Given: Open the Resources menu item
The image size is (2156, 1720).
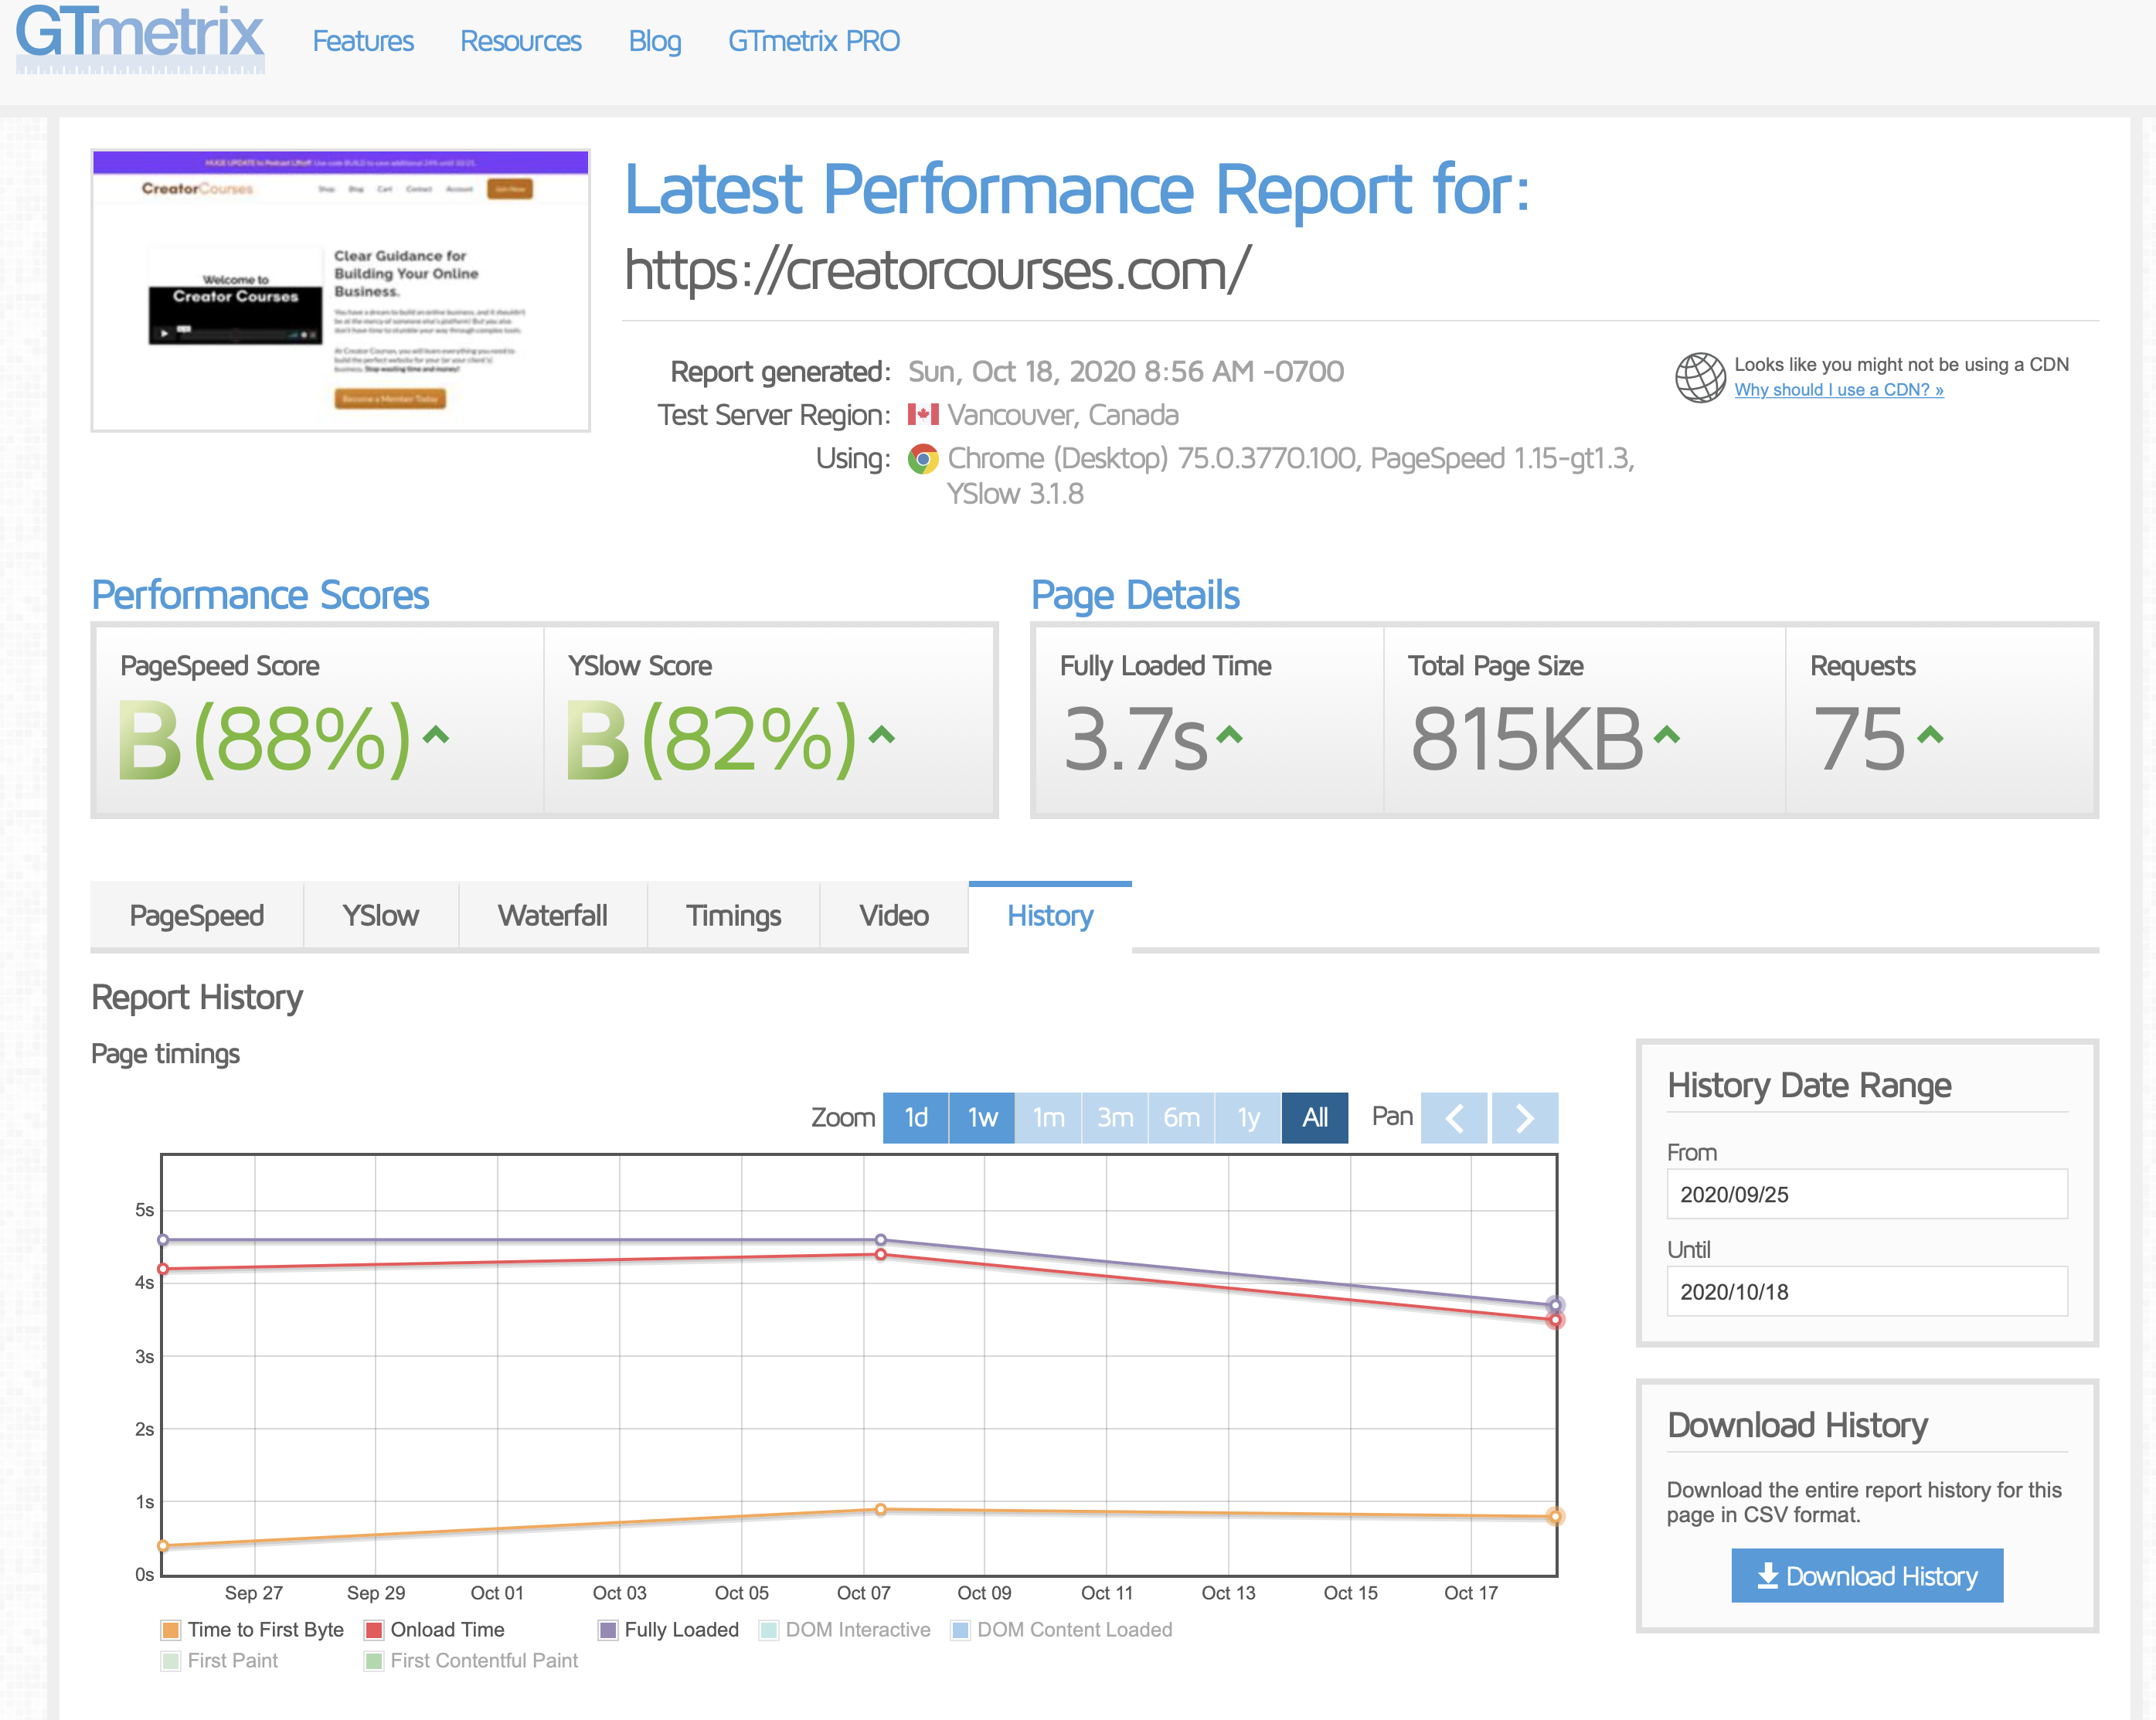Looking at the screenshot, I should pos(520,41).
